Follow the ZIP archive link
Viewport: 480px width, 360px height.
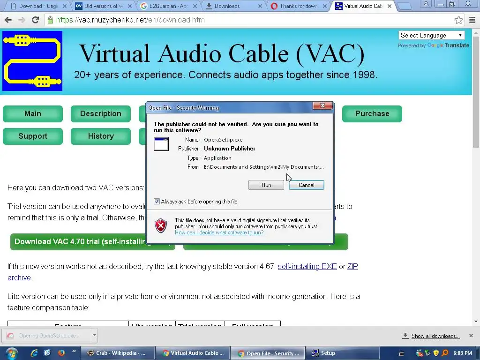(352, 266)
